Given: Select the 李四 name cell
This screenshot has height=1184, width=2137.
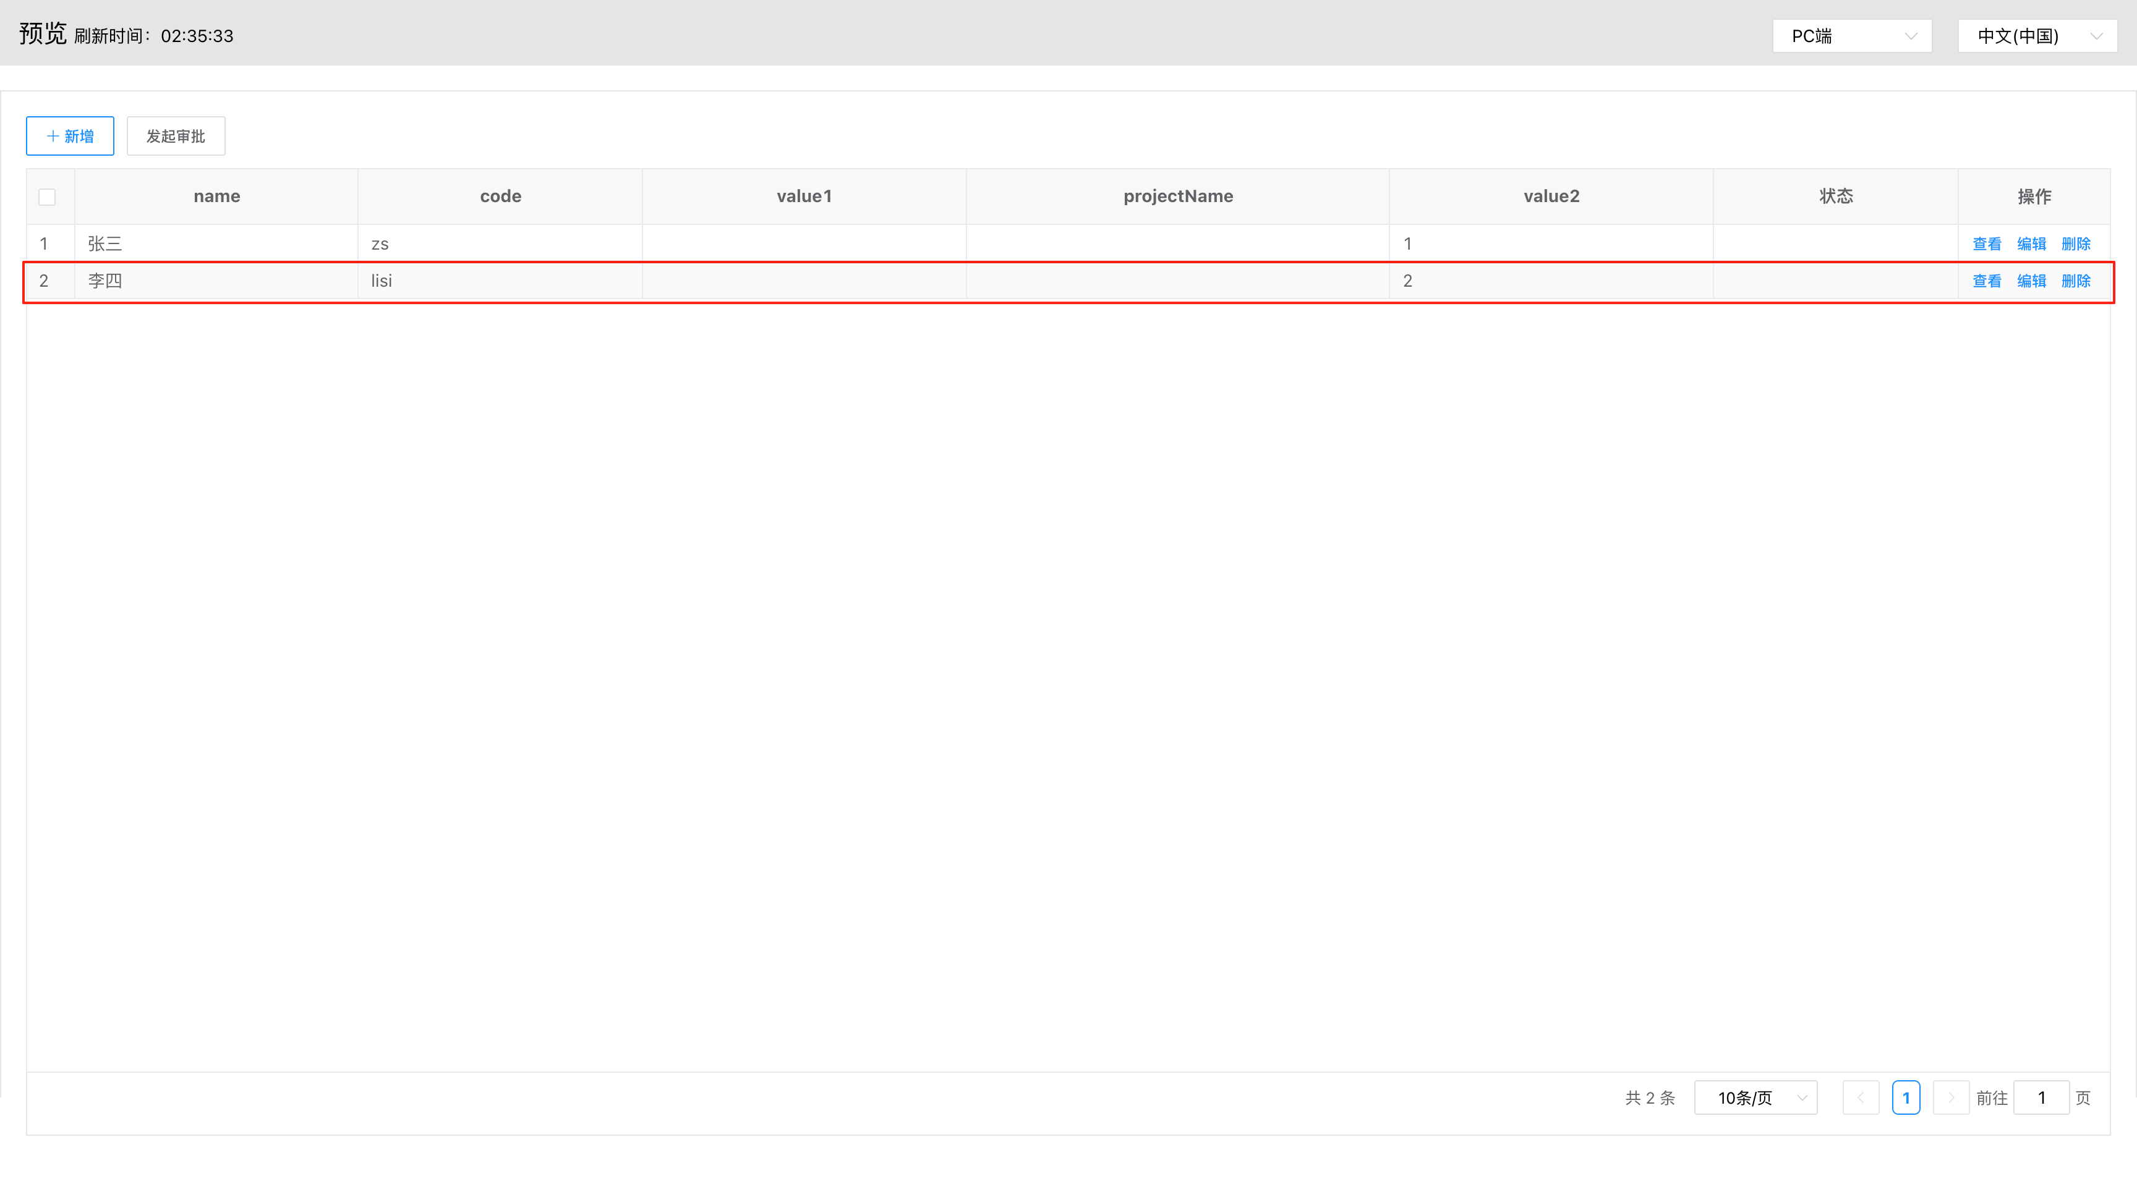Looking at the screenshot, I should [105, 281].
